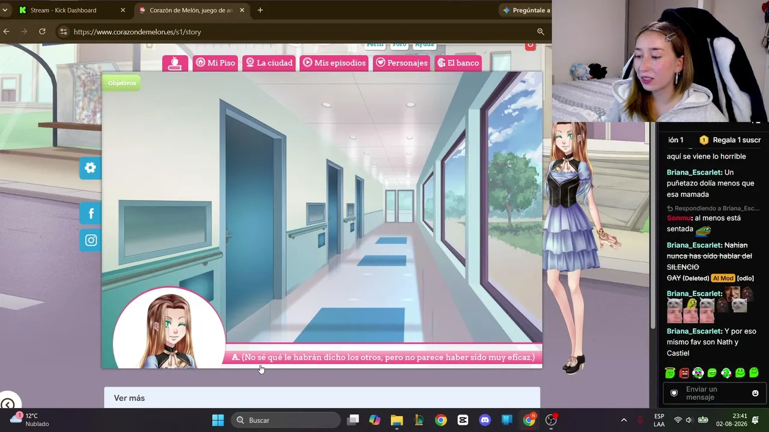Open Discord from the taskbar
The width and height of the screenshot is (769, 432).
pyautogui.click(x=485, y=420)
